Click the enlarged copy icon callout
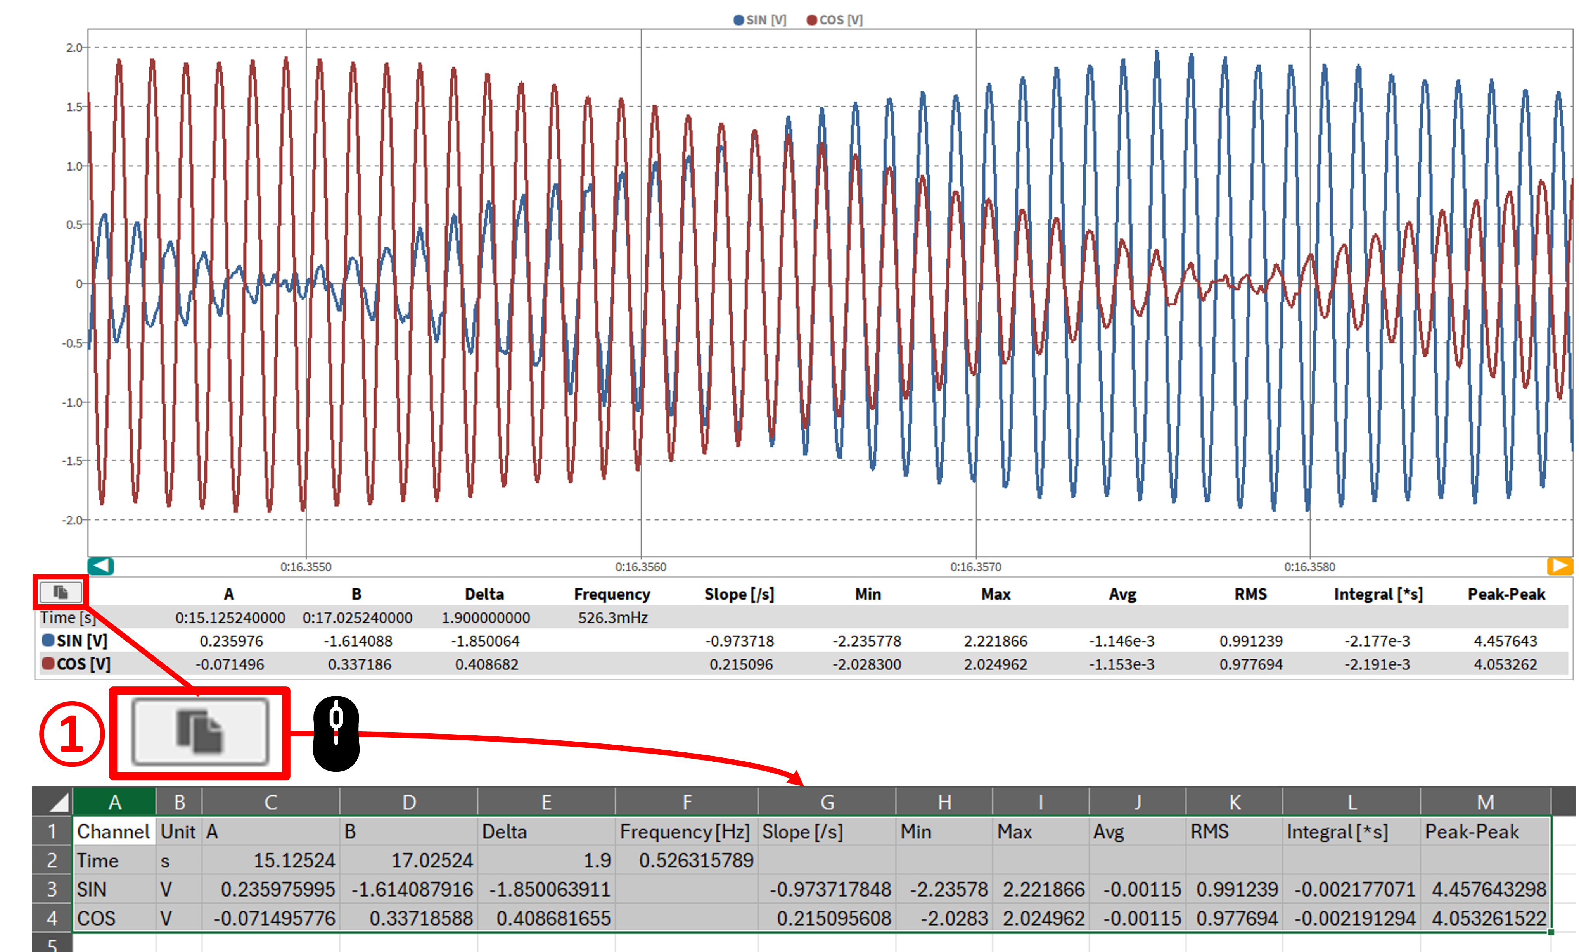This screenshot has width=1579, height=952. pos(200,732)
